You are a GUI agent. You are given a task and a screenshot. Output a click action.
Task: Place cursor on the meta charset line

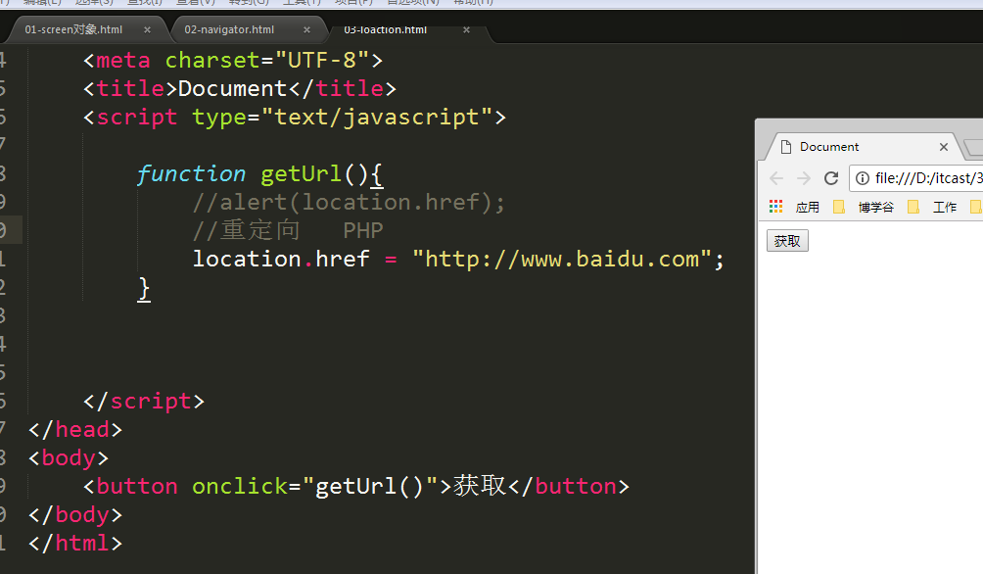(233, 60)
